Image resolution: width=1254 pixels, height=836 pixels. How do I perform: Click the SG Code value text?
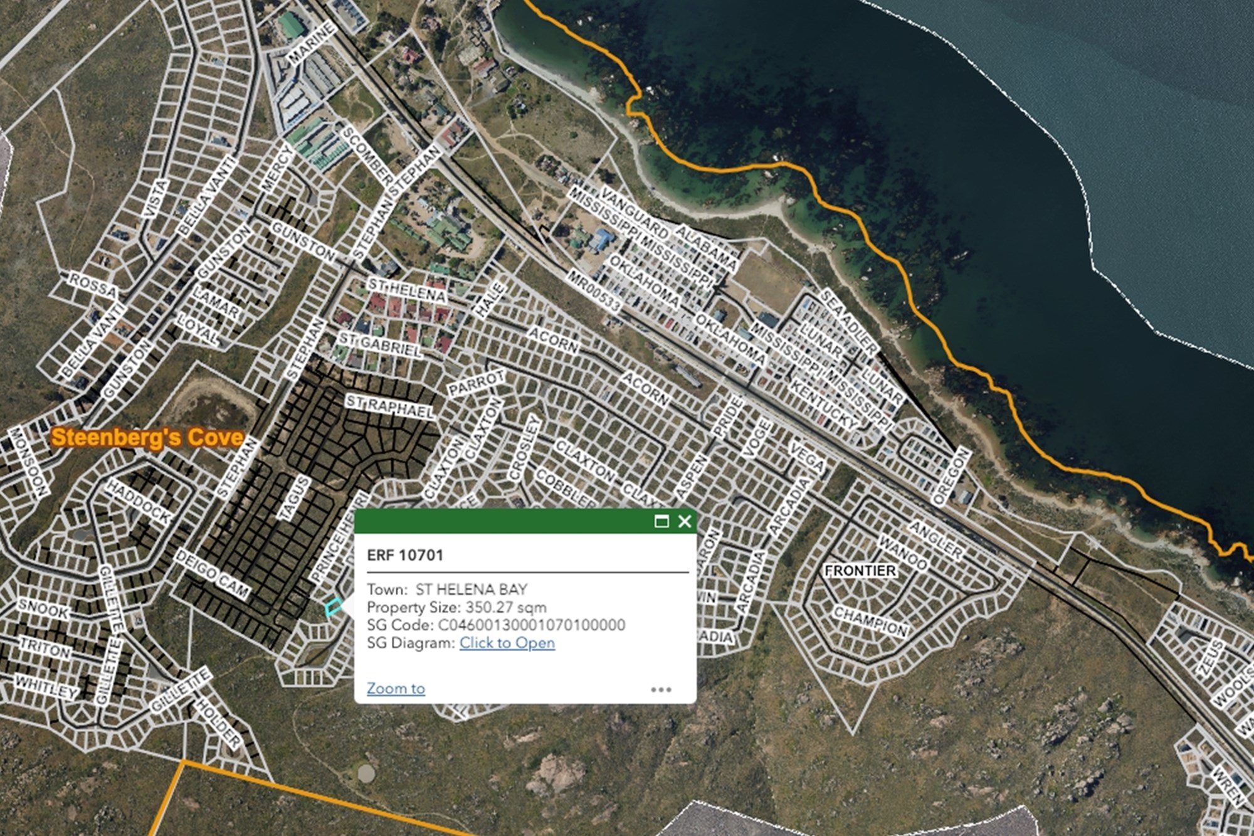click(x=531, y=625)
